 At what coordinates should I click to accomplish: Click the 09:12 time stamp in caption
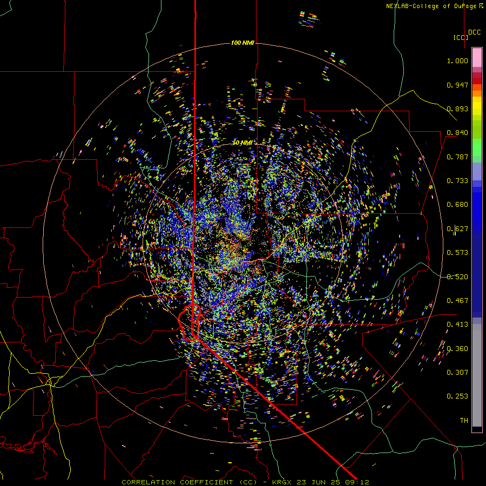click(x=356, y=482)
